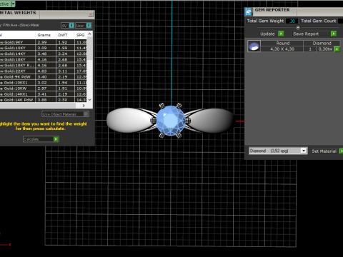
Task: Click the Grams column header
Action: (44, 35)
